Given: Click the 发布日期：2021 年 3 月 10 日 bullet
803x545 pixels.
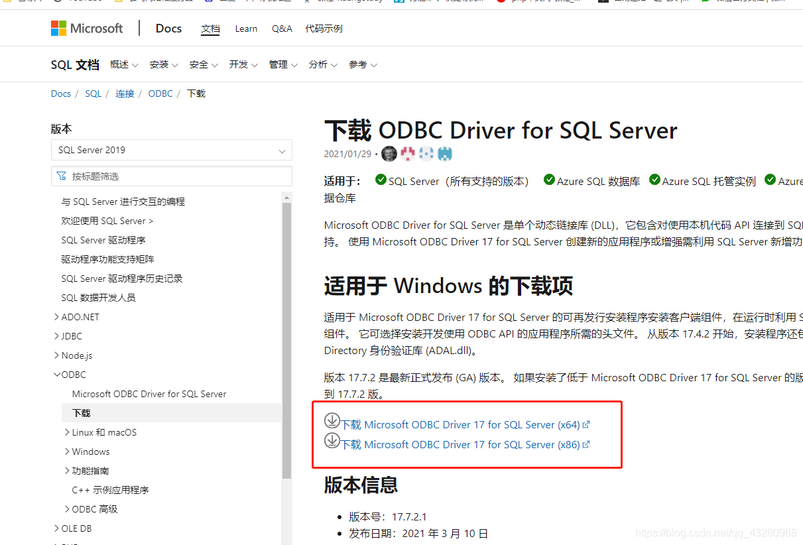Looking at the screenshot, I should [418, 533].
